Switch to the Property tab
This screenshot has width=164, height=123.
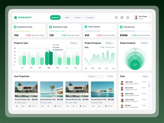[78, 18]
